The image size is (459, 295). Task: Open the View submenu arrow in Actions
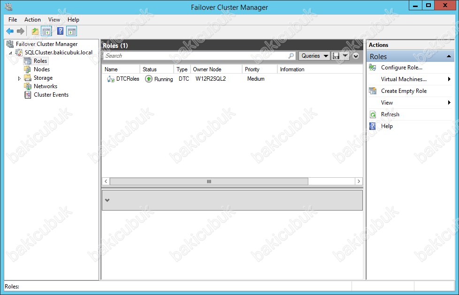tap(449, 102)
